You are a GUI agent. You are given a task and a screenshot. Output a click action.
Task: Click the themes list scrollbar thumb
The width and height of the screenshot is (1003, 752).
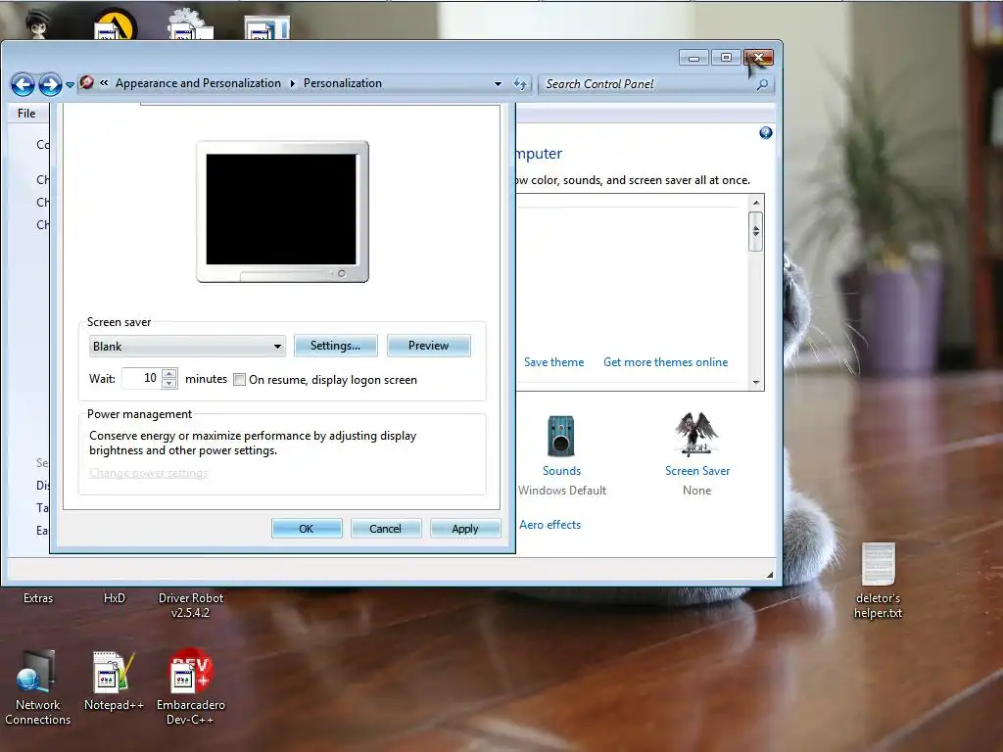coord(756,231)
